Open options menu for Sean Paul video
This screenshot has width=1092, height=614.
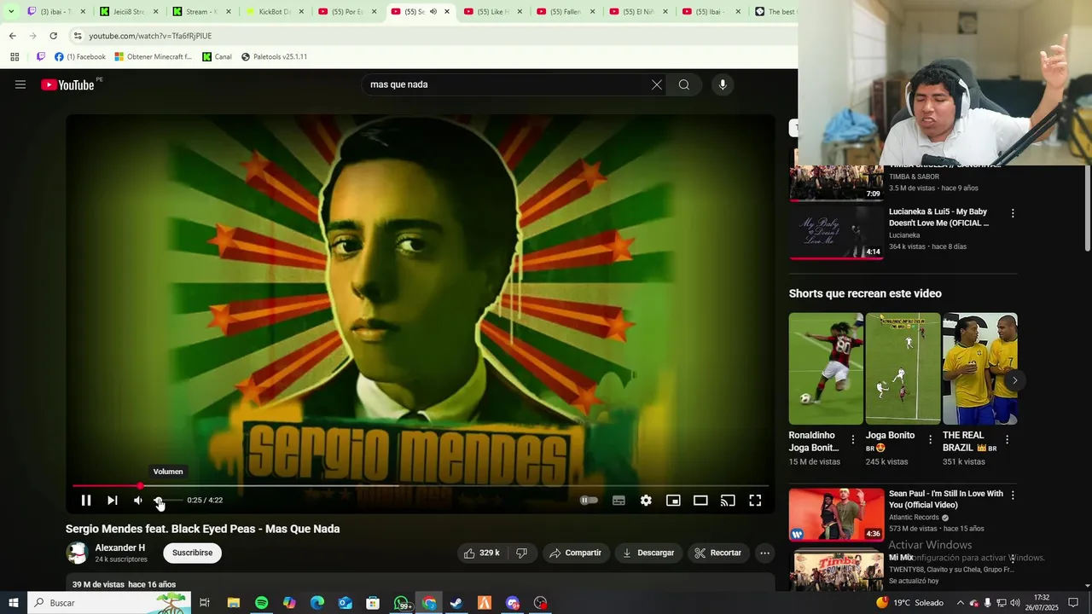[x=1013, y=495]
